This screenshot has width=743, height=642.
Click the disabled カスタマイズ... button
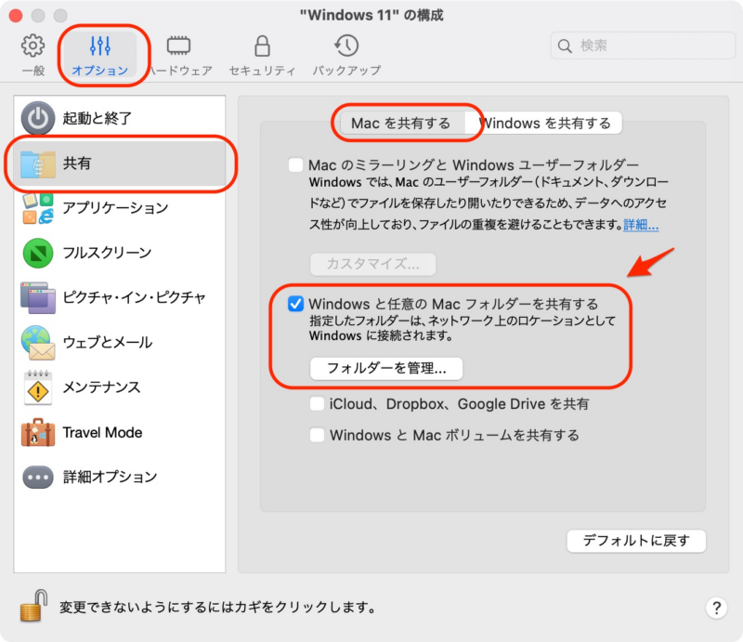(373, 264)
